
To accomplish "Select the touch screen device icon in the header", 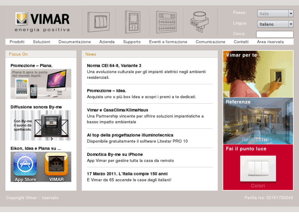I will [132, 22].
